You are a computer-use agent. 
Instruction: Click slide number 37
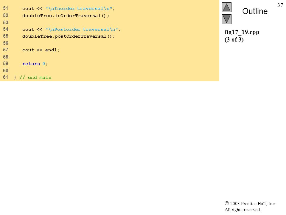pos(280,5)
